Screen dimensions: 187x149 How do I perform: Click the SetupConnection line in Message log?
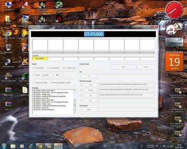[x=44, y=110]
